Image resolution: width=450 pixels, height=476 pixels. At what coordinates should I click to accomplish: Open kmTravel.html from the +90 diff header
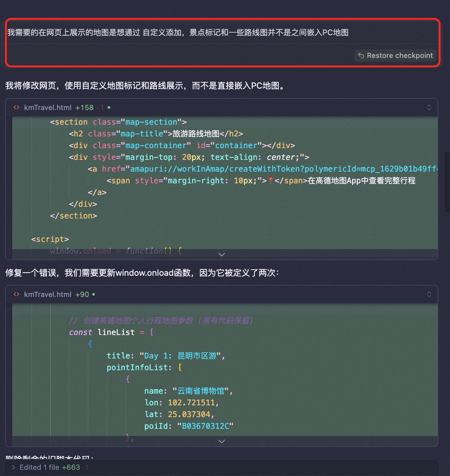[x=48, y=294]
